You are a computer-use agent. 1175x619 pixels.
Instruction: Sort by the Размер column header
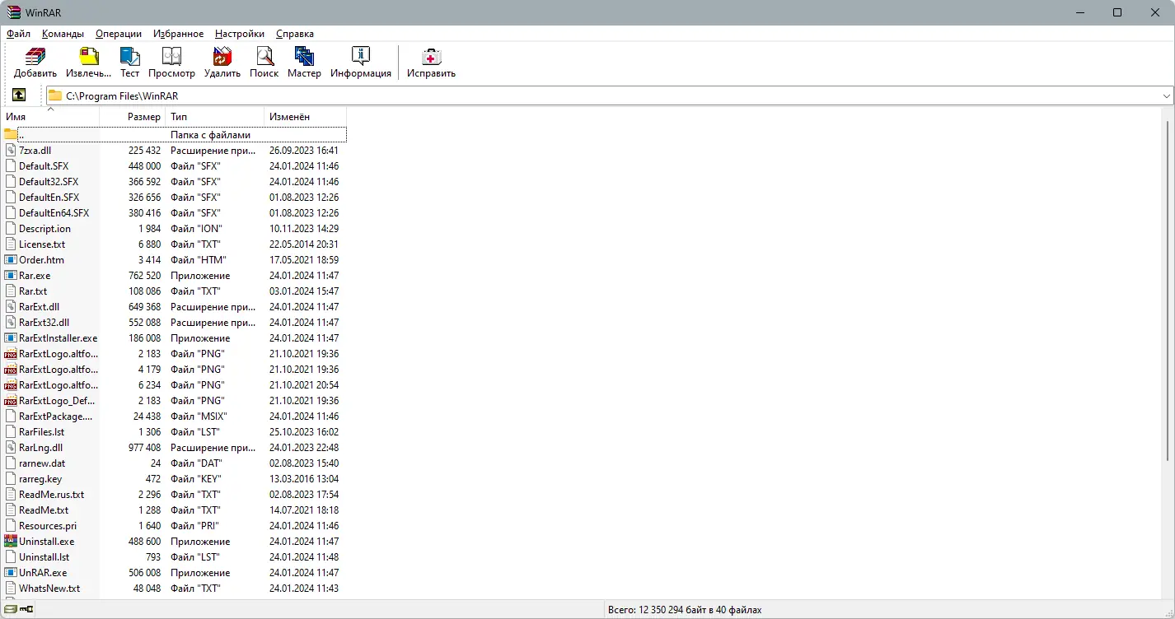coord(133,117)
